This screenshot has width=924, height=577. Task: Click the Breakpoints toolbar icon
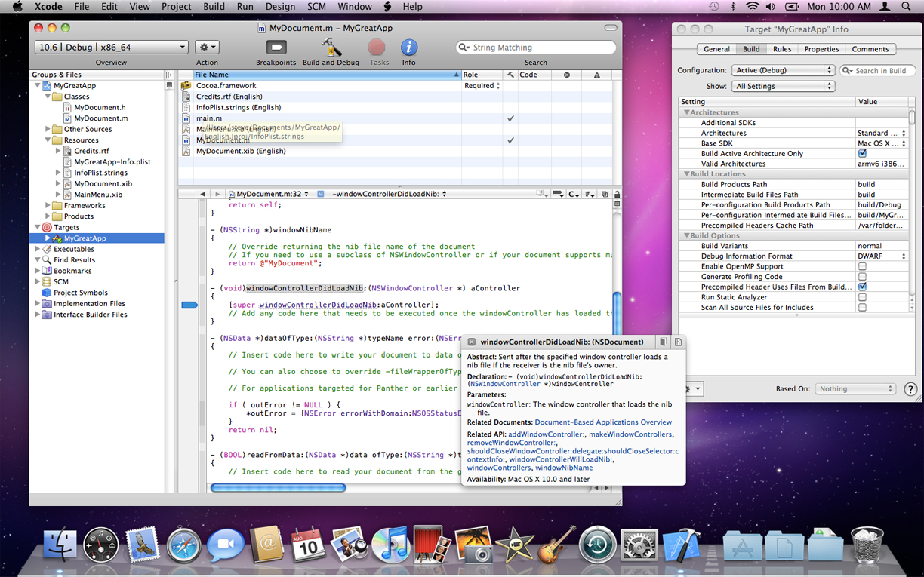click(x=276, y=48)
